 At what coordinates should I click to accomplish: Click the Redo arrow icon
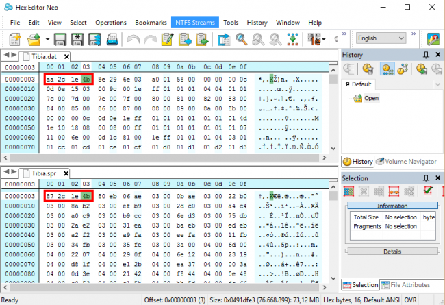point(151,39)
